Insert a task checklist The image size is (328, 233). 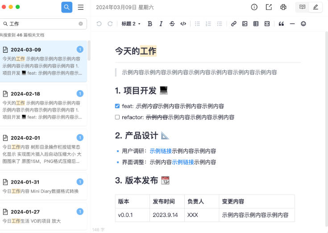[220, 24]
